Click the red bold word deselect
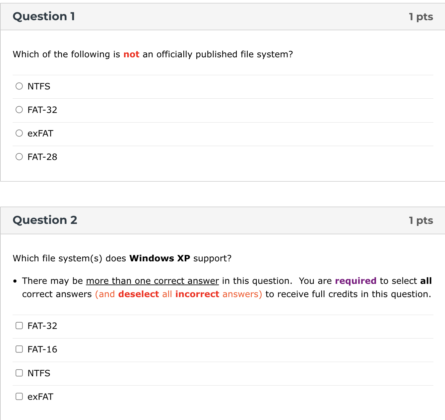Screen dimensions: 445x420 click(x=138, y=294)
